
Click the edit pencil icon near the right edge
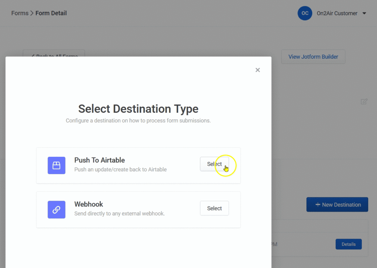pos(364,101)
